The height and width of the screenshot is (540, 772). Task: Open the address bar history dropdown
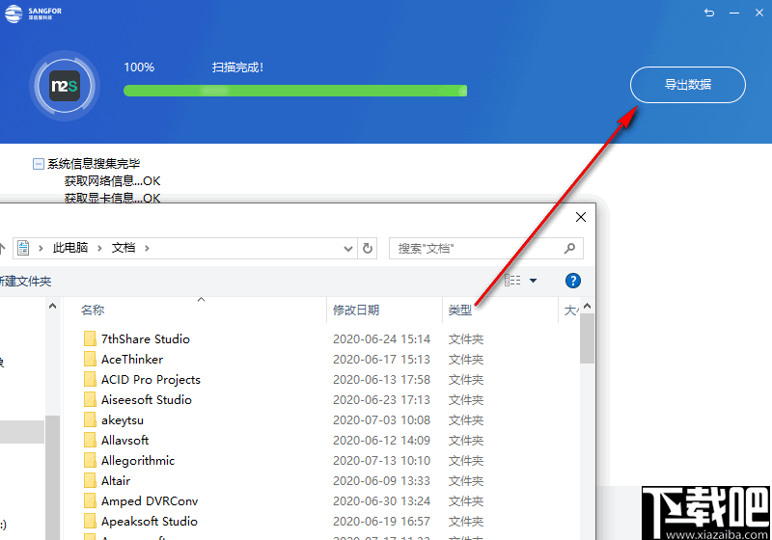click(x=348, y=249)
